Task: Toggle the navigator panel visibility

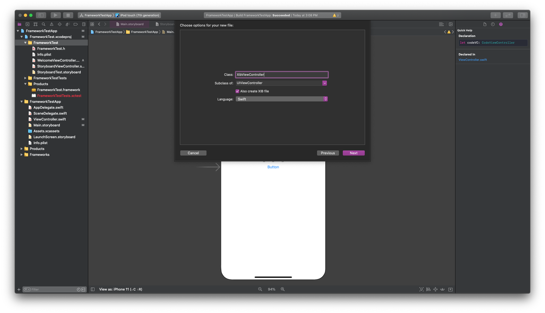Action: pyautogui.click(x=41, y=15)
